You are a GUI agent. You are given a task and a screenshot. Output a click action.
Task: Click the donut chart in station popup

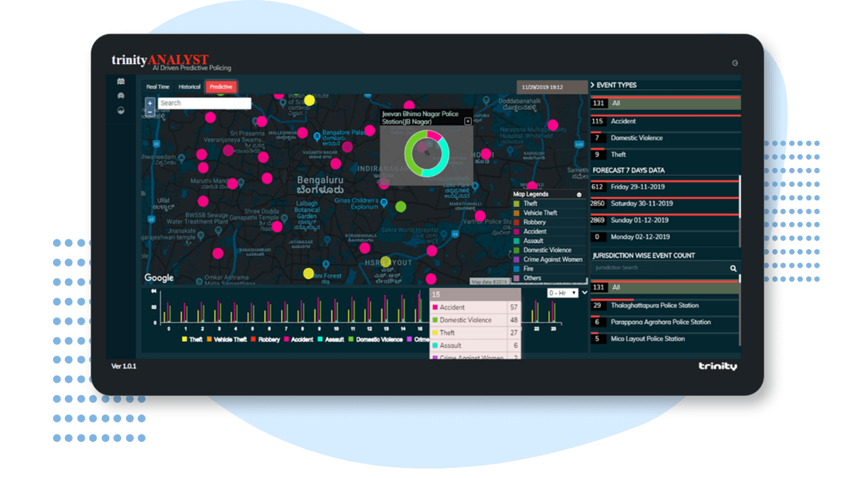427,153
